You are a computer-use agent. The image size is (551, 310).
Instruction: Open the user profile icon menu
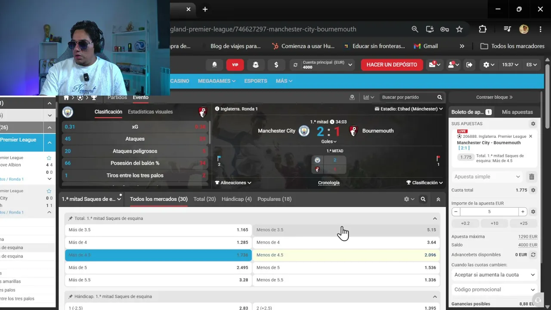tap(453, 65)
